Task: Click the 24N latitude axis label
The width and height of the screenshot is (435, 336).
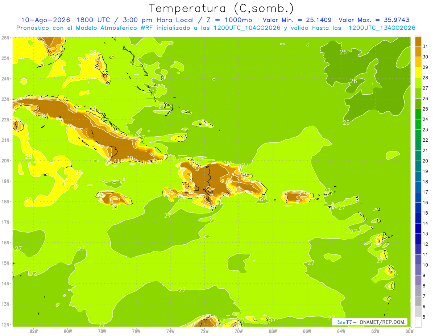Action: point(5,79)
